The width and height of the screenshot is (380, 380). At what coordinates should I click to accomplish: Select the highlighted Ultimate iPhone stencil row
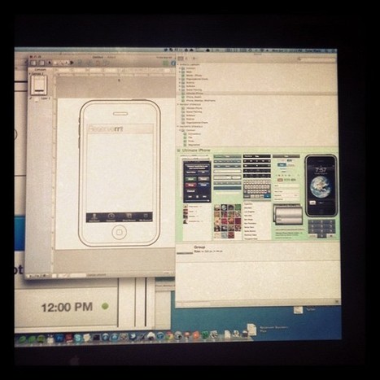coord(256,94)
